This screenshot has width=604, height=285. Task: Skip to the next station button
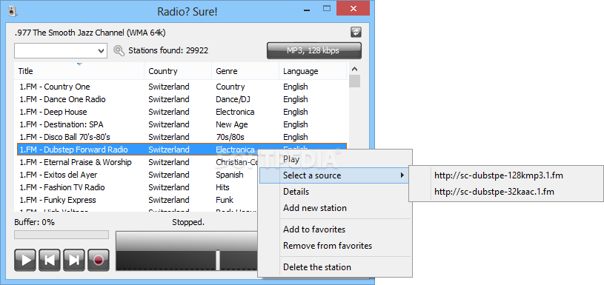74,260
